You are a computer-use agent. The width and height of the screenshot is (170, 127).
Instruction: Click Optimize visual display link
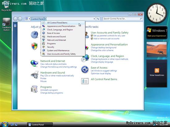pos(101,73)
